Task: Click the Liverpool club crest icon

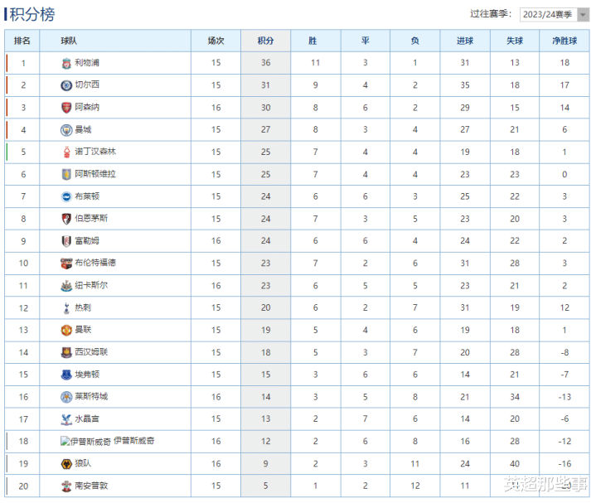Action: click(66, 64)
